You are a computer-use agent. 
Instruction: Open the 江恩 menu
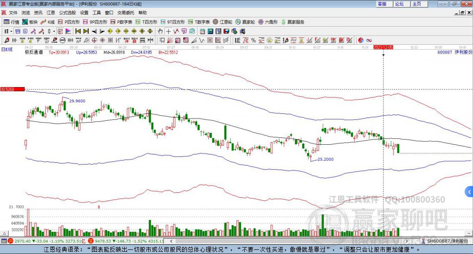51,12
